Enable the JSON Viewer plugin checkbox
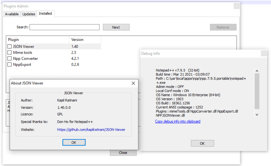The image size is (271, 166). pos(9,46)
